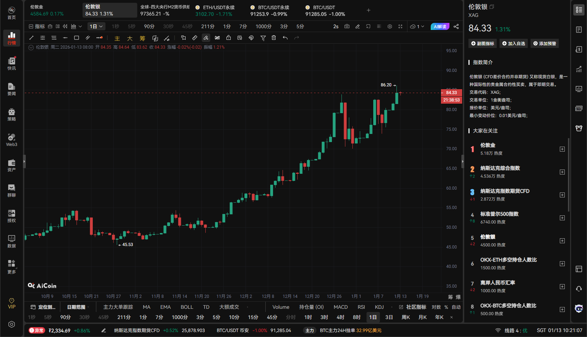Open the ETF panel in the right sidebar
Screen dimensions: 587x337
(x=579, y=109)
